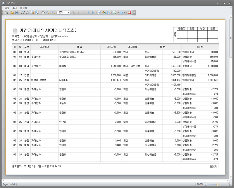Image resolution: width=234 pixels, height=188 pixels.
Task: Click the red close preview icon
Action: coord(130,13)
